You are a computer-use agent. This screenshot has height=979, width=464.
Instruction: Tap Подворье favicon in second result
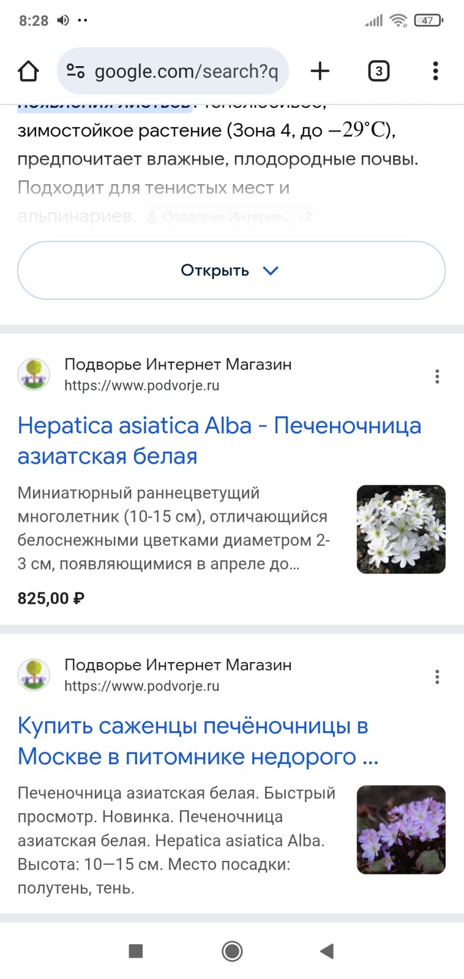34,675
